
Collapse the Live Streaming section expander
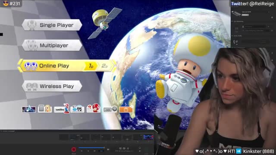(232, 21)
